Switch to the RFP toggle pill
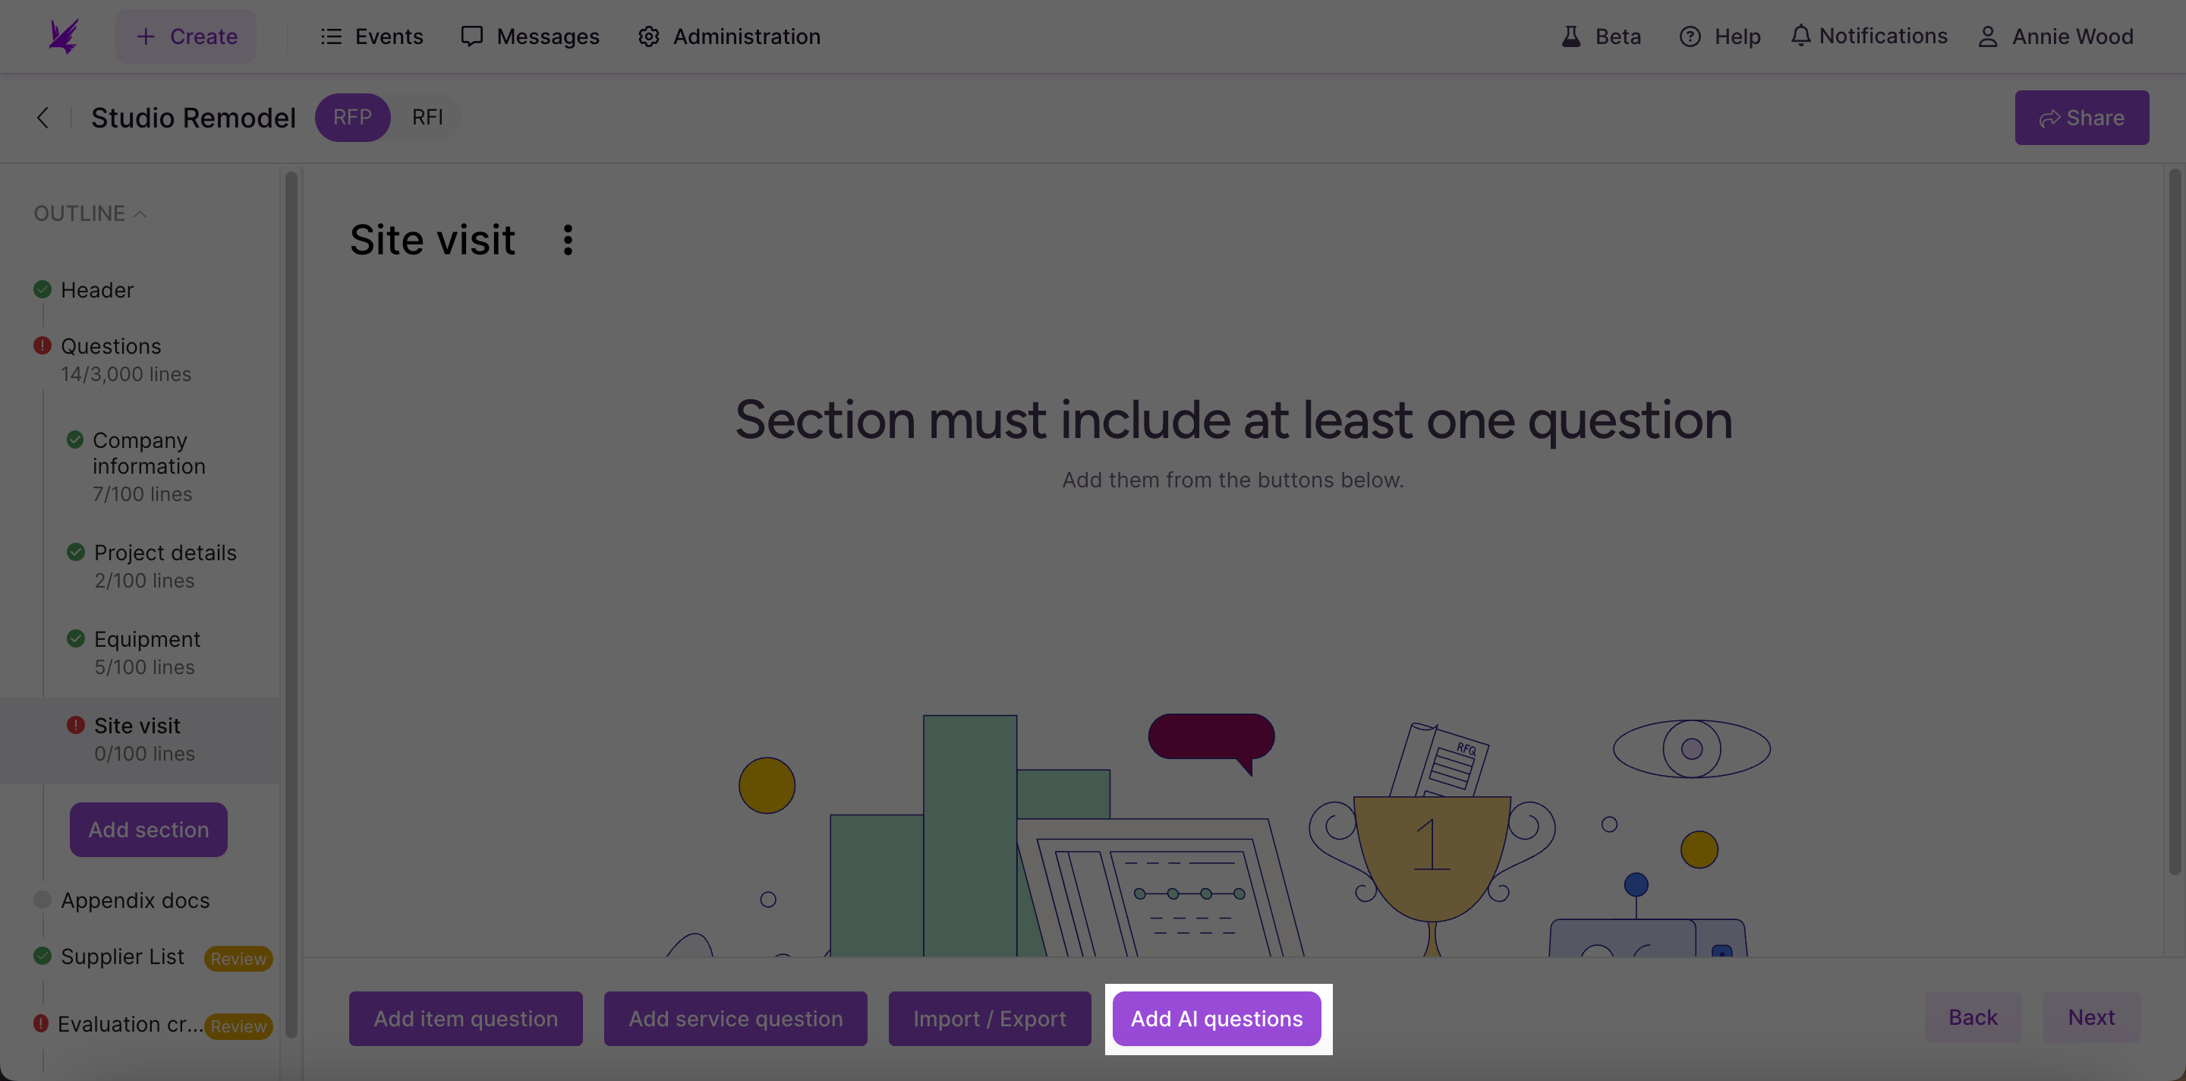The height and width of the screenshot is (1081, 2186). (352, 117)
